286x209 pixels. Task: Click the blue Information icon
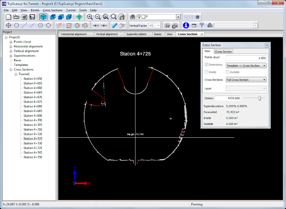(x=186, y=25)
